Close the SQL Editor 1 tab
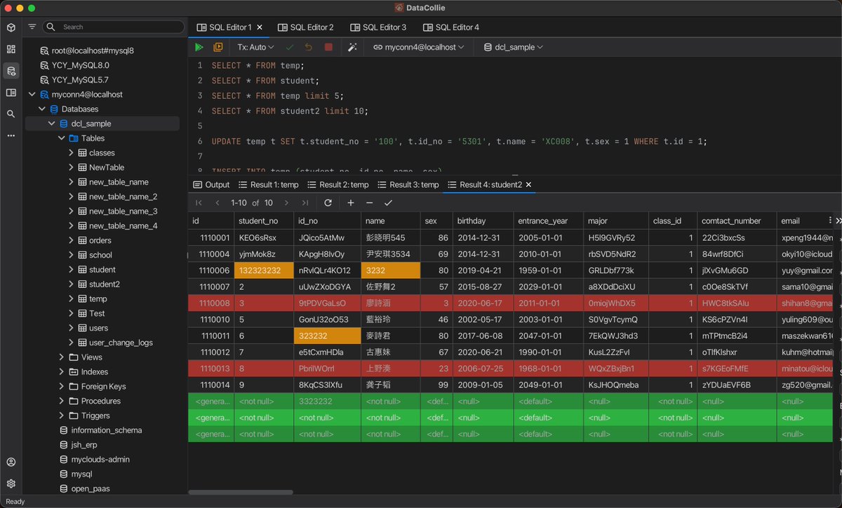 pos(260,27)
